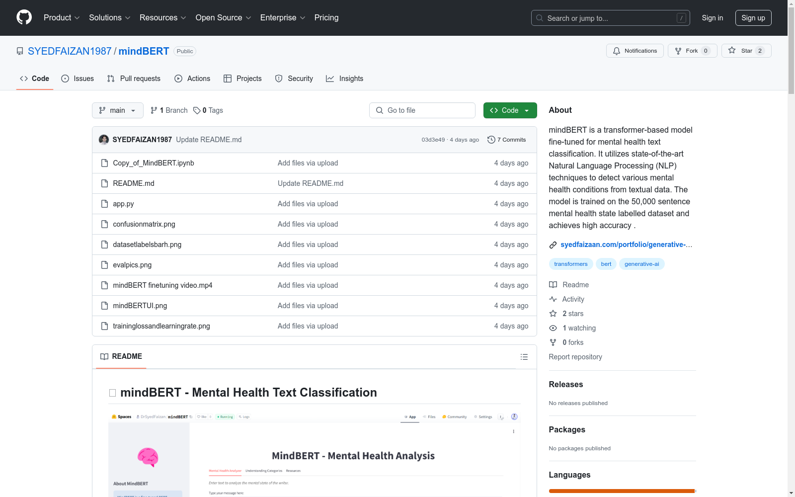The height and width of the screenshot is (497, 795).
Task: Star the mindBERT repository
Action: tap(746, 51)
